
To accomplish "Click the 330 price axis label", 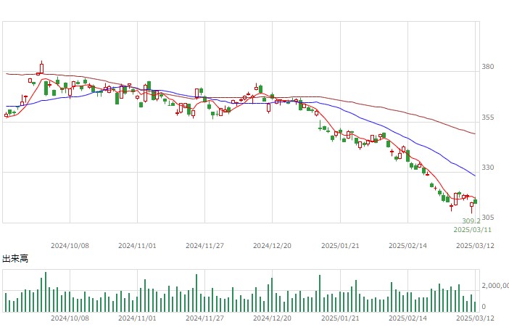I will pos(487,168).
